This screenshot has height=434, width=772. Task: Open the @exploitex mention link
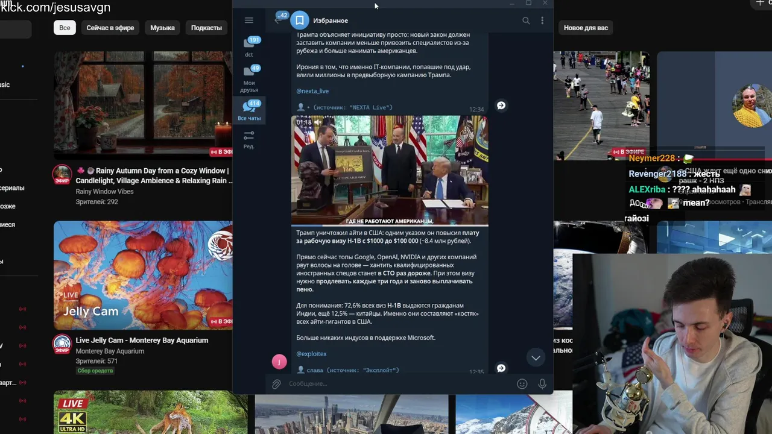click(x=311, y=354)
